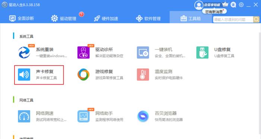
Task: Click the 声卡修复 speaker icon
Action: (x=24, y=75)
